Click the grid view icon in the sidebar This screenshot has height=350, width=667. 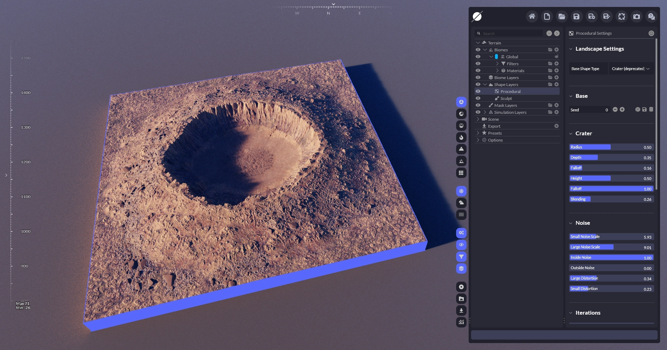(x=461, y=173)
